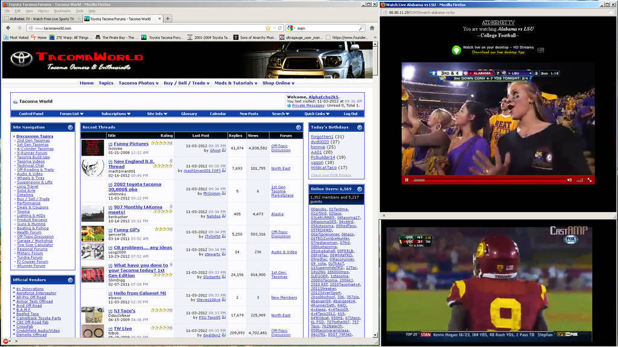Open the New England B.S. Thread thumbnail

pos(92,168)
